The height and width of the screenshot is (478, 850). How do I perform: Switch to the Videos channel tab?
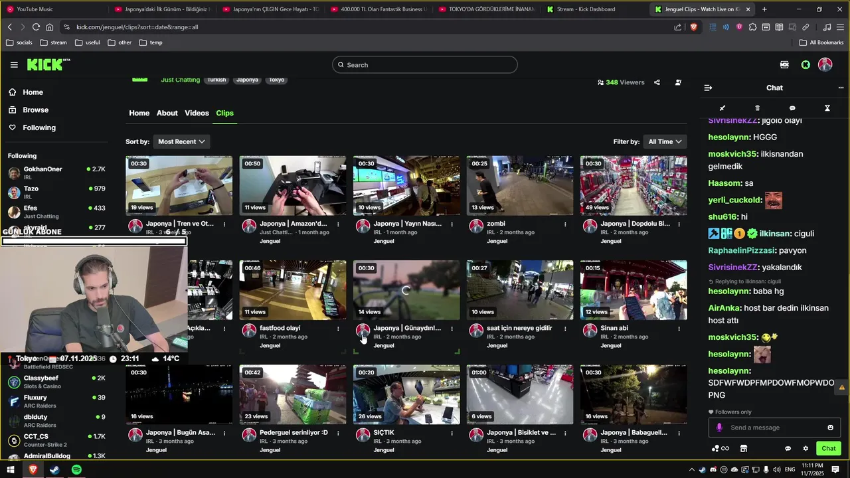point(197,113)
